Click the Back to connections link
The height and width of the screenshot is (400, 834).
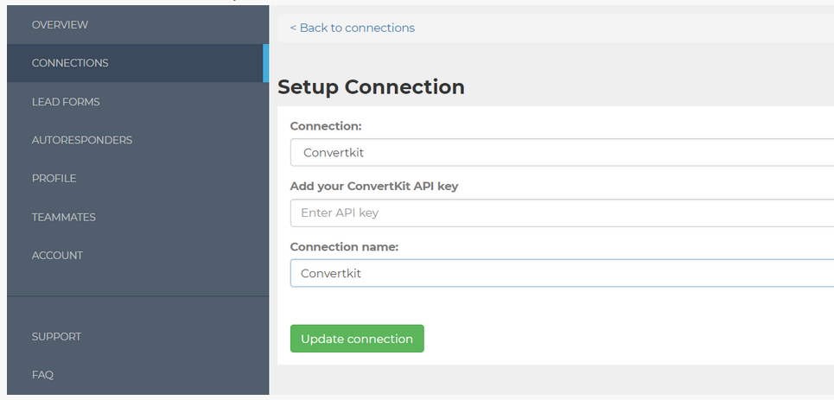(352, 28)
